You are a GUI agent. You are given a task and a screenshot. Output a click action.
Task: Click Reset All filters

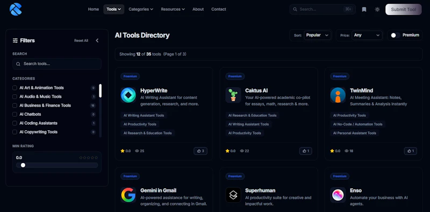tap(81, 41)
